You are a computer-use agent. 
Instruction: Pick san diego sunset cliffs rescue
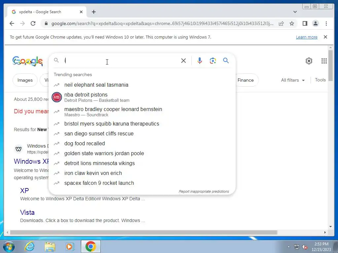pos(142,134)
